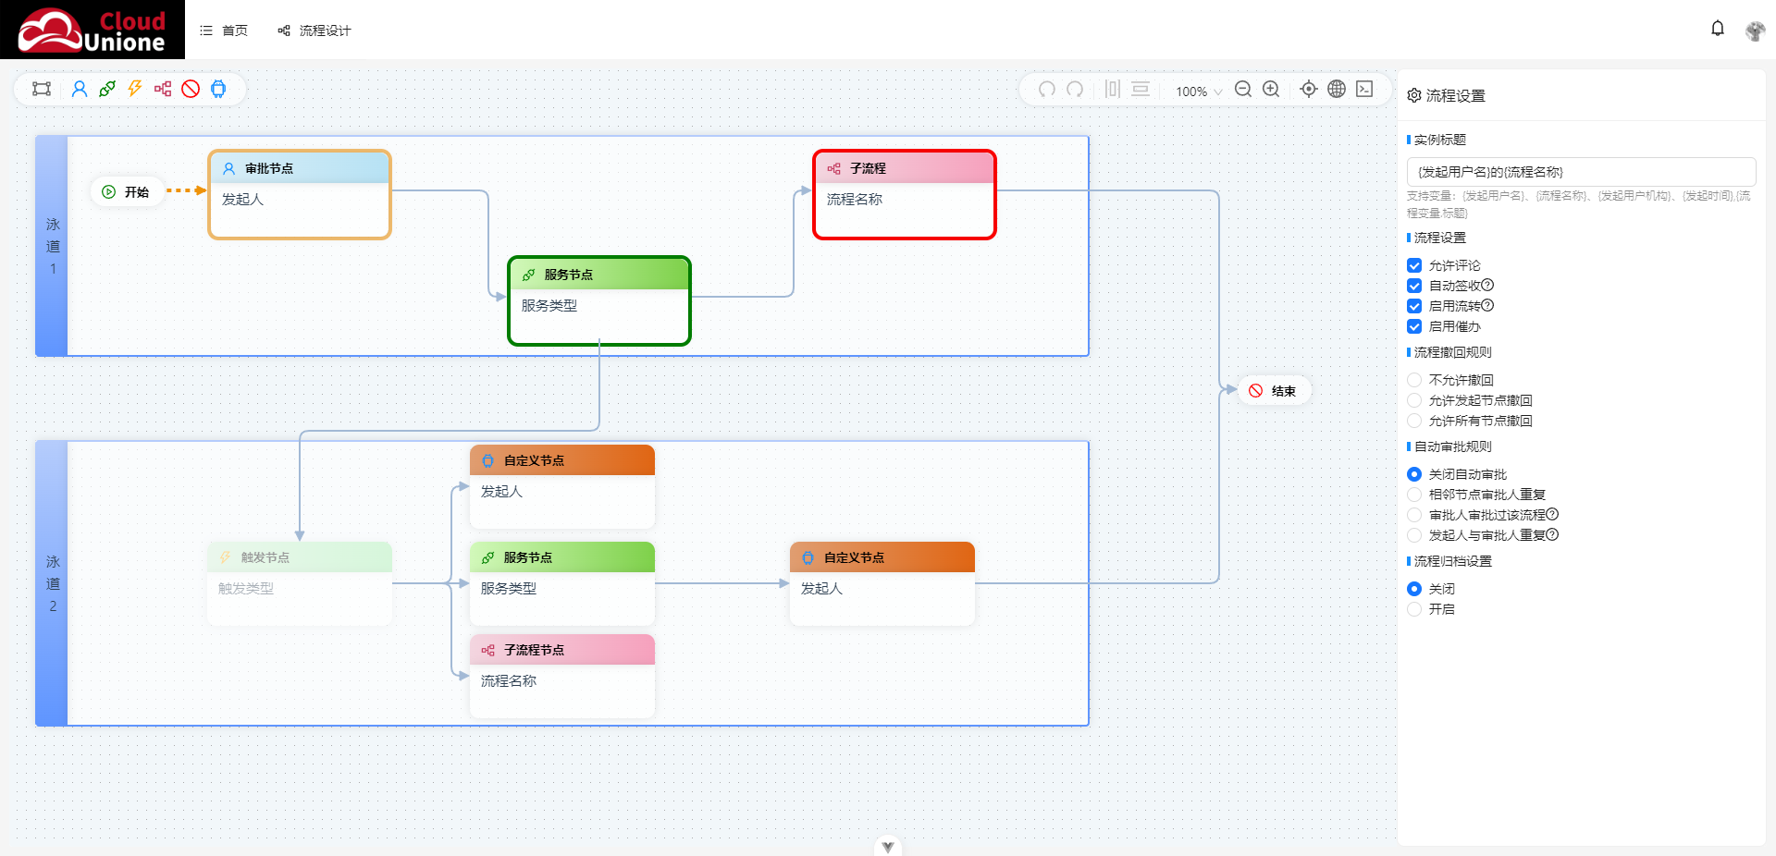Image resolution: width=1776 pixels, height=856 pixels.
Task: Click the horizontal distribute icon
Action: tap(1113, 89)
